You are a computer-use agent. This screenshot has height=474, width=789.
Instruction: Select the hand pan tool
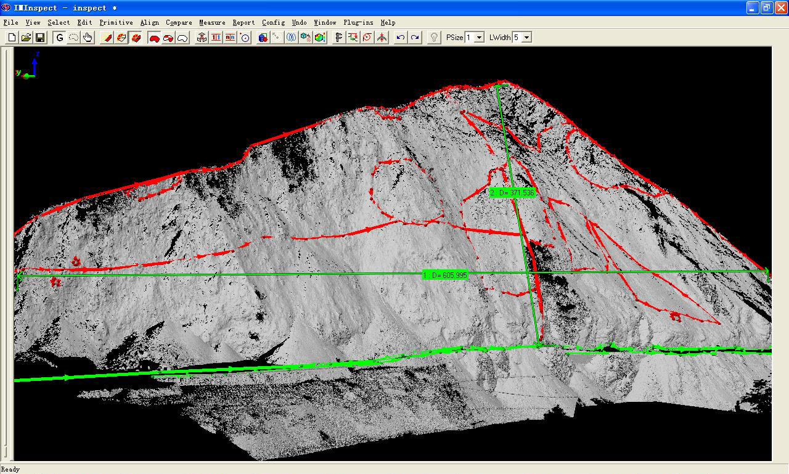[88, 37]
